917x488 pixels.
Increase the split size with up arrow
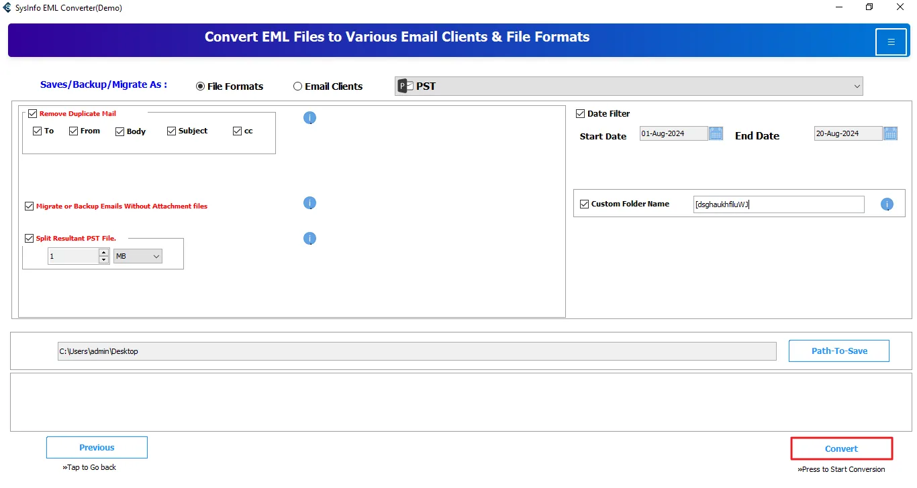click(103, 253)
